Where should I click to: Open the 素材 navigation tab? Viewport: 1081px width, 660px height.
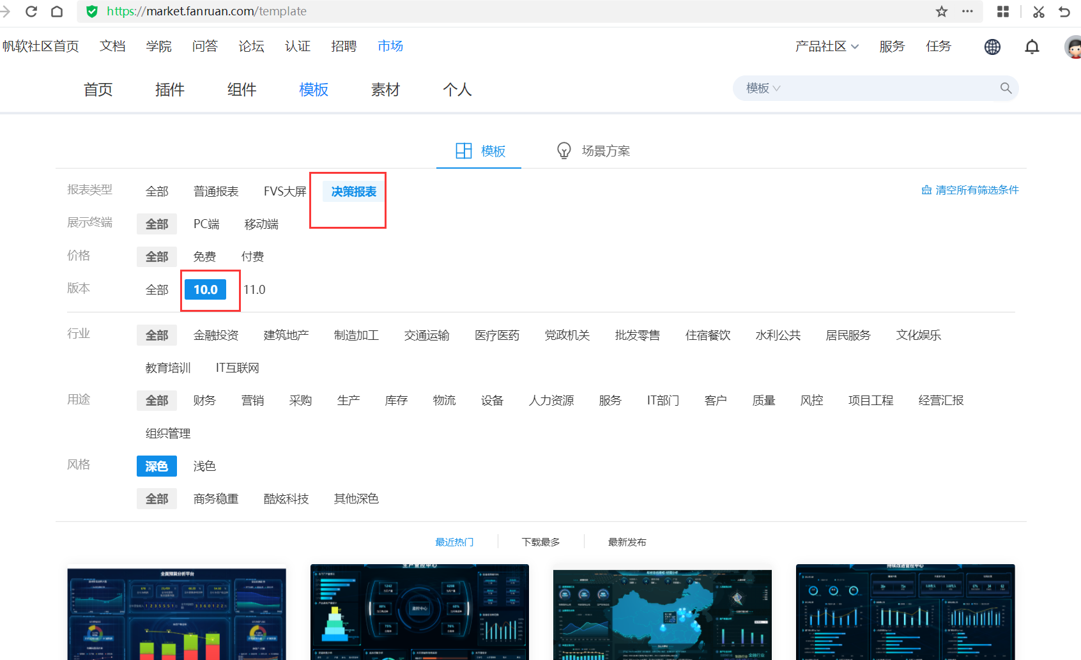386,89
